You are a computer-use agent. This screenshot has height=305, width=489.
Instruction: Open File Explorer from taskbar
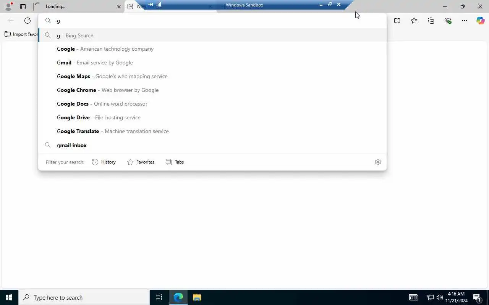tap(197, 297)
